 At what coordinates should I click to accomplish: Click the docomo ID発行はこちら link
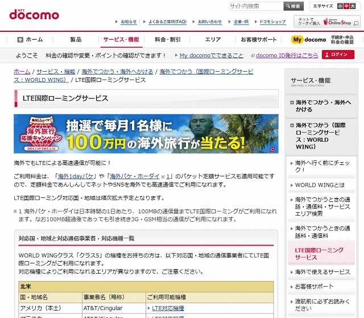pyautogui.click(x=287, y=56)
